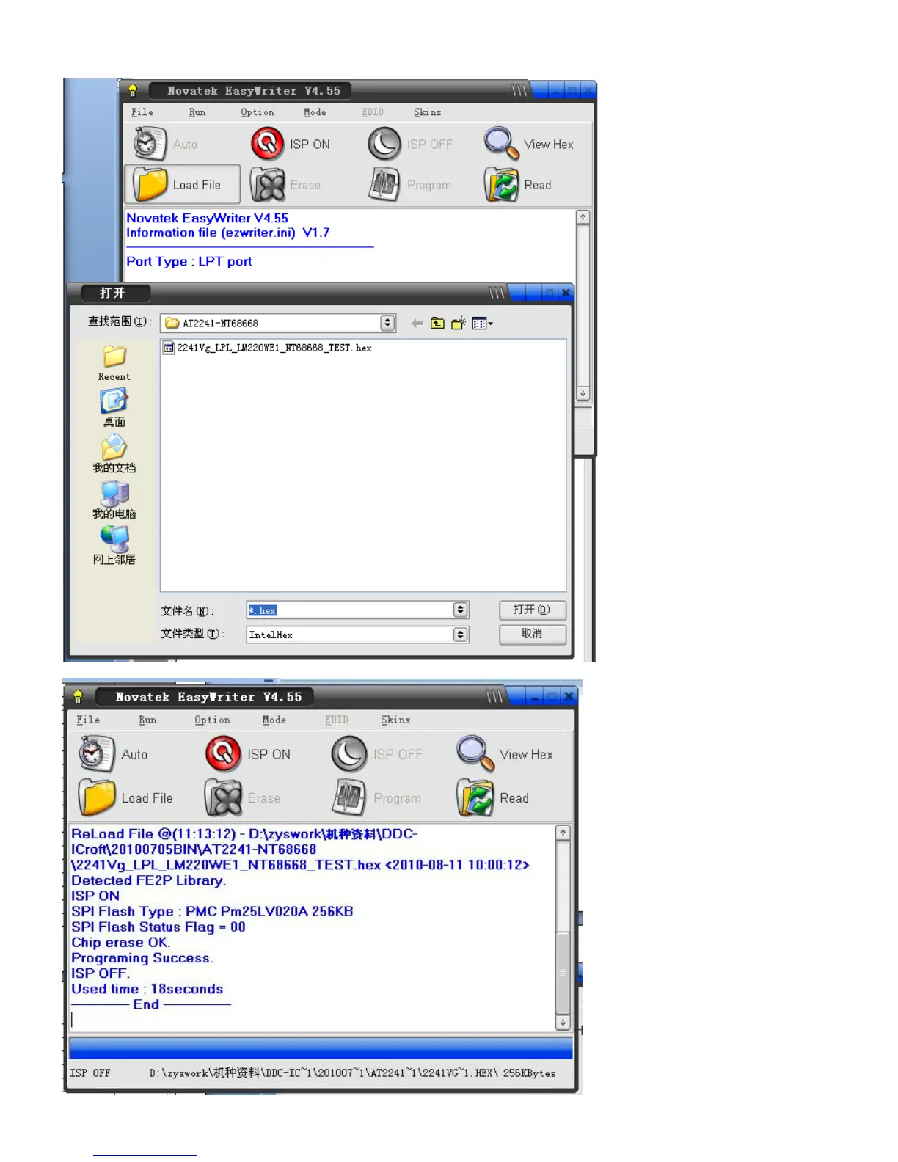Click View Hex magnifier in lower EasyWriter window

[x=475, y=753]
